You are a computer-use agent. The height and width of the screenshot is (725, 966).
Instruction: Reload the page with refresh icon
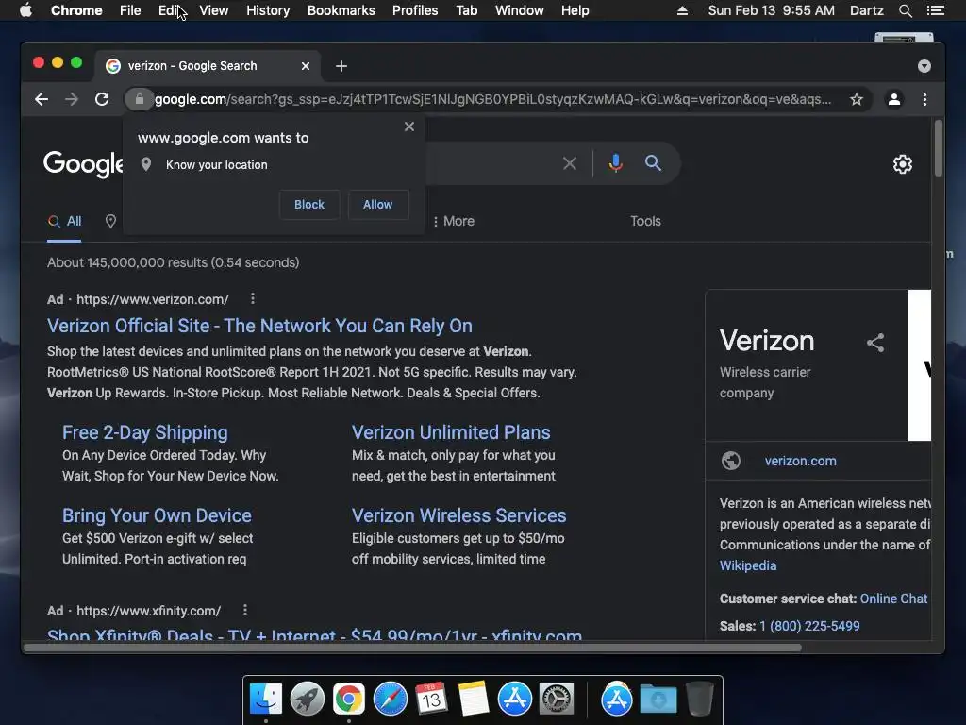[x=102, y=99]
